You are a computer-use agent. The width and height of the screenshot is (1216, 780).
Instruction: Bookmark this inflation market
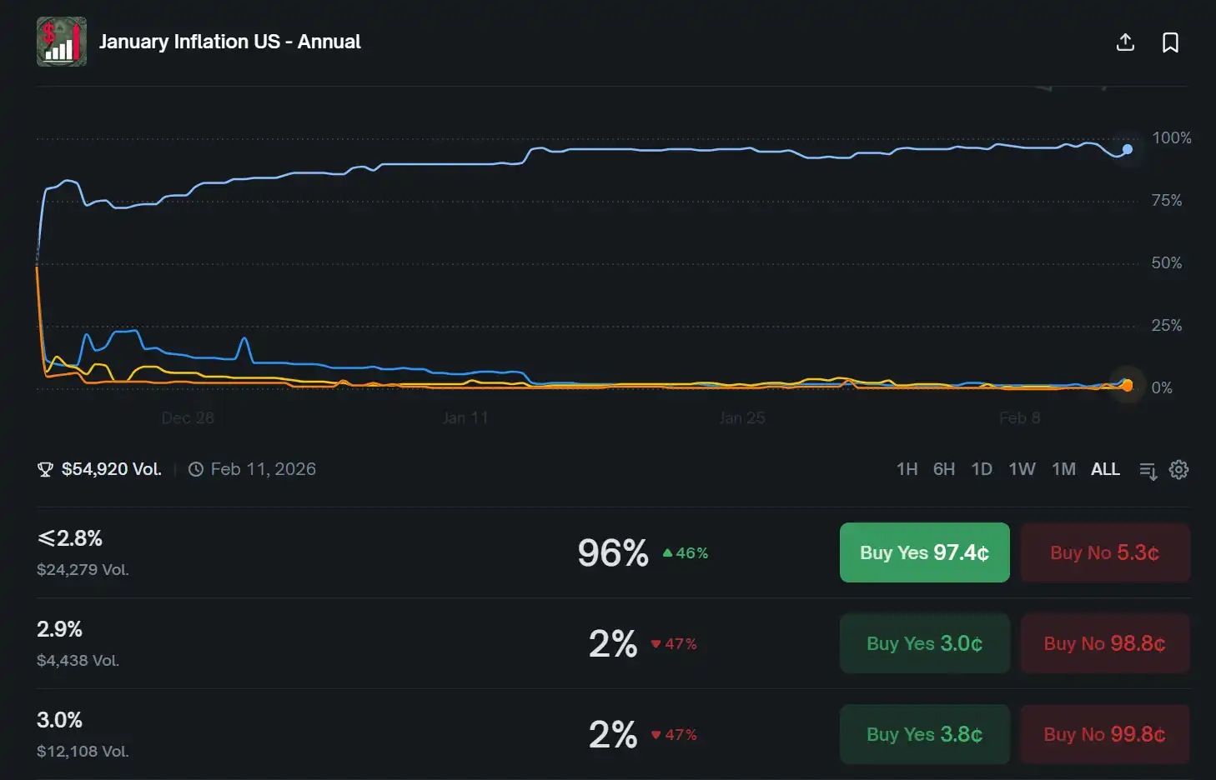point(1170,42)
